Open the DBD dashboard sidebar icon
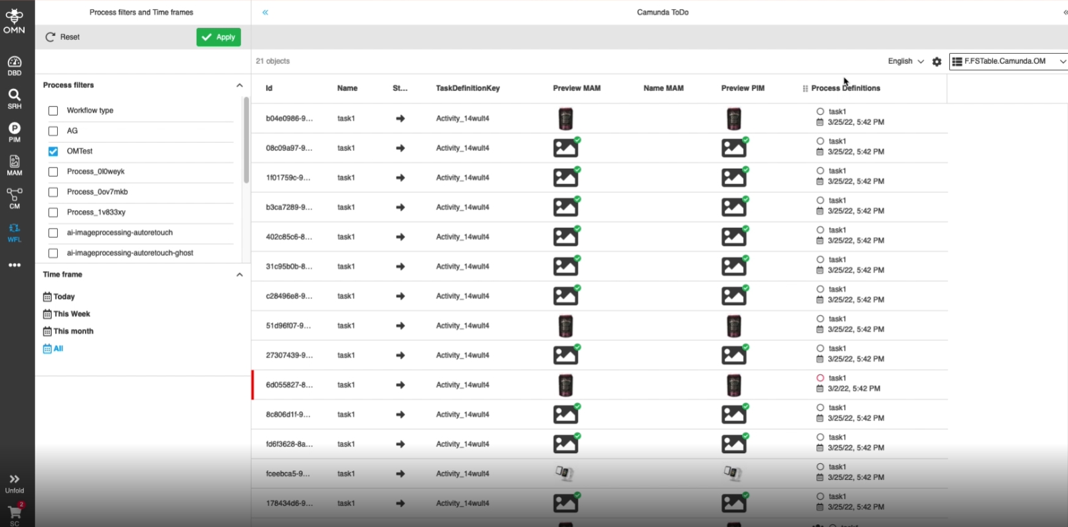 [14, 66]
